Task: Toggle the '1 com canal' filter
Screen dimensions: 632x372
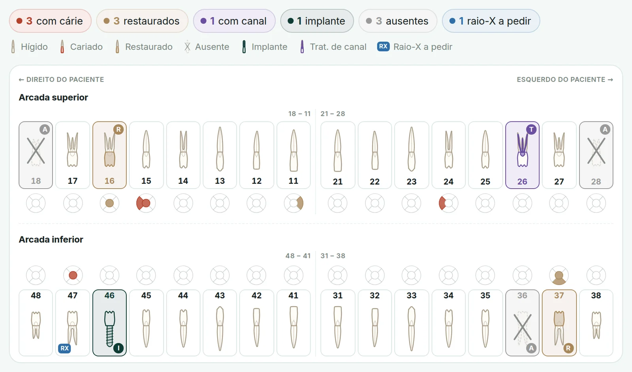Action: [x=234, y=21]
